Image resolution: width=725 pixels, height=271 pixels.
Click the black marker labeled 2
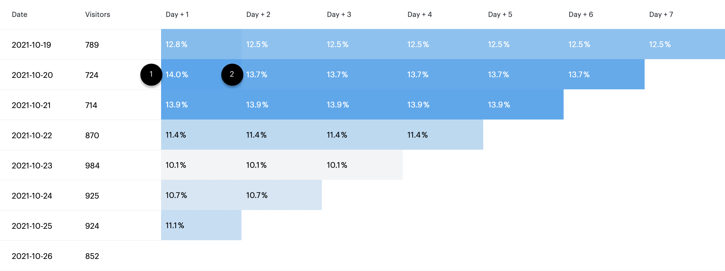[232, 75]
